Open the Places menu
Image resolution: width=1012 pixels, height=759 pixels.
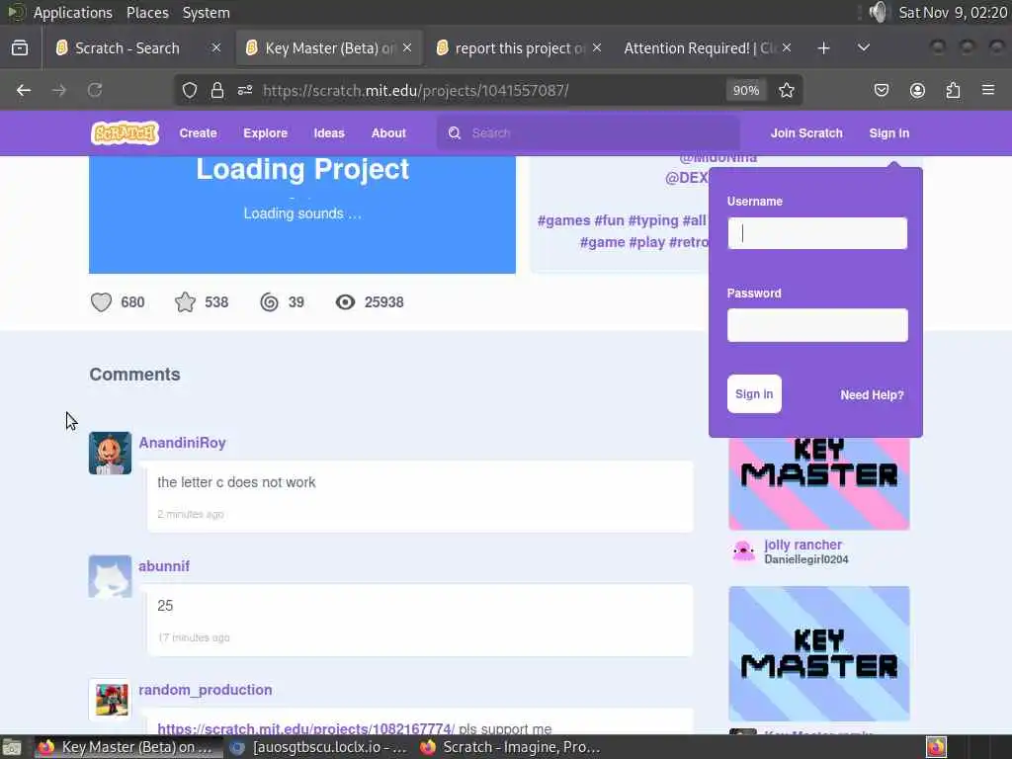(147, 12)
